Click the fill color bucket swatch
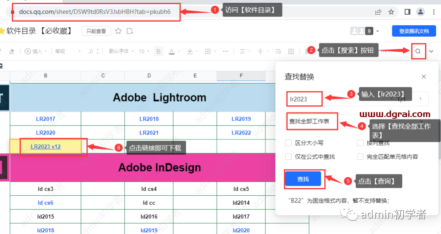 (x=189, y=51)
